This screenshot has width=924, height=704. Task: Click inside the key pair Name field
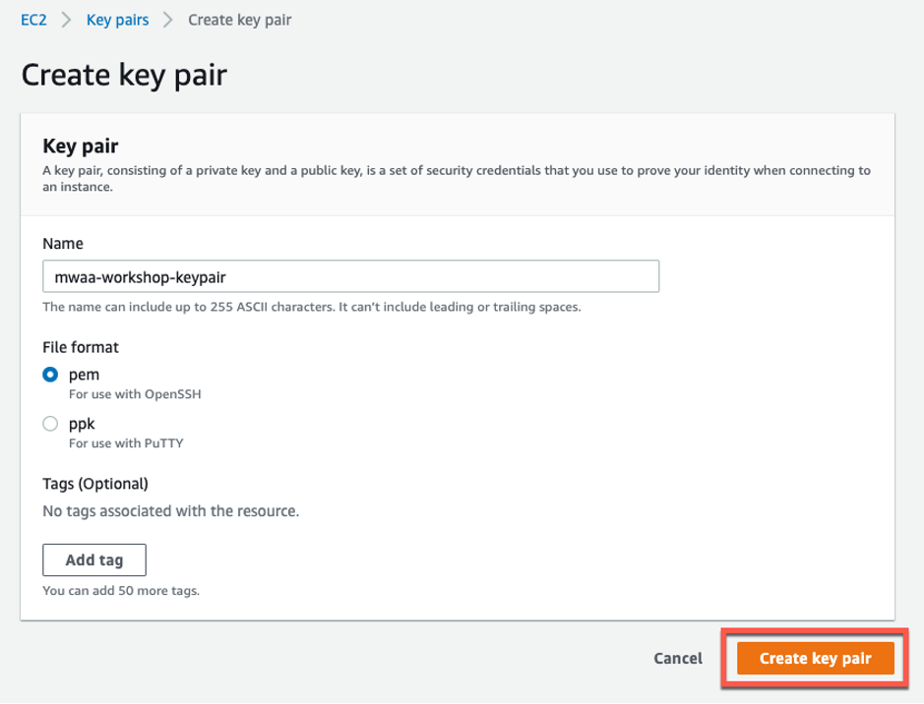[x=349, y=276]
